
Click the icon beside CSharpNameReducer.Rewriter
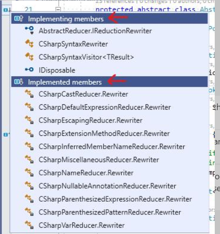(30, 173)
